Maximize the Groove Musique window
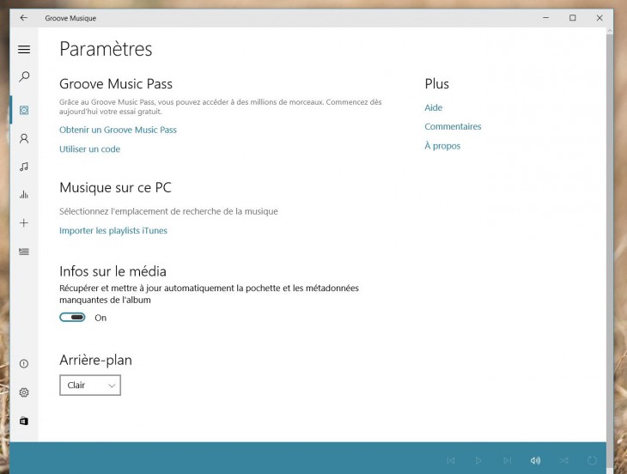Image resolution: width=627 pixels, height=474 pixels. coord(573,17)
